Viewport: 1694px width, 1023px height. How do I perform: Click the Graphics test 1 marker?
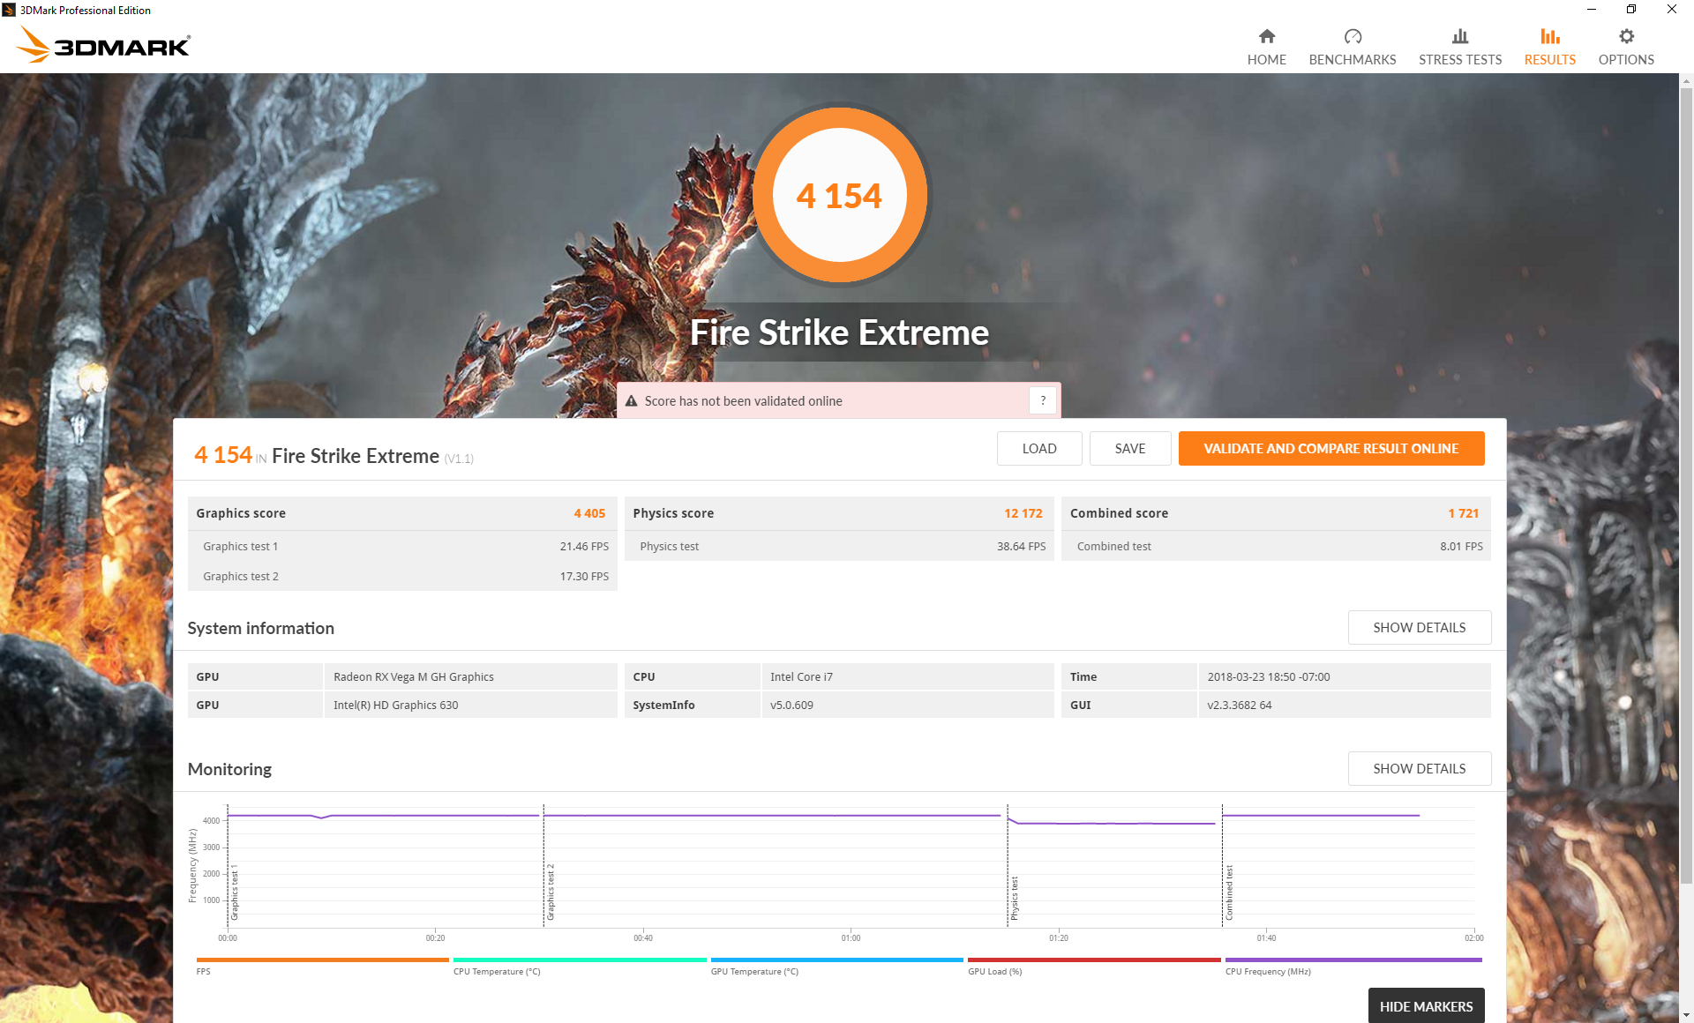(x=235, y=893)
